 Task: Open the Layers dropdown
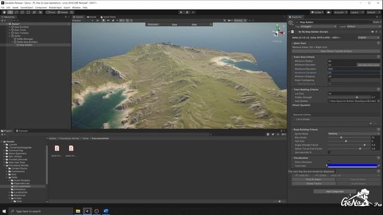tap(357, 12)
